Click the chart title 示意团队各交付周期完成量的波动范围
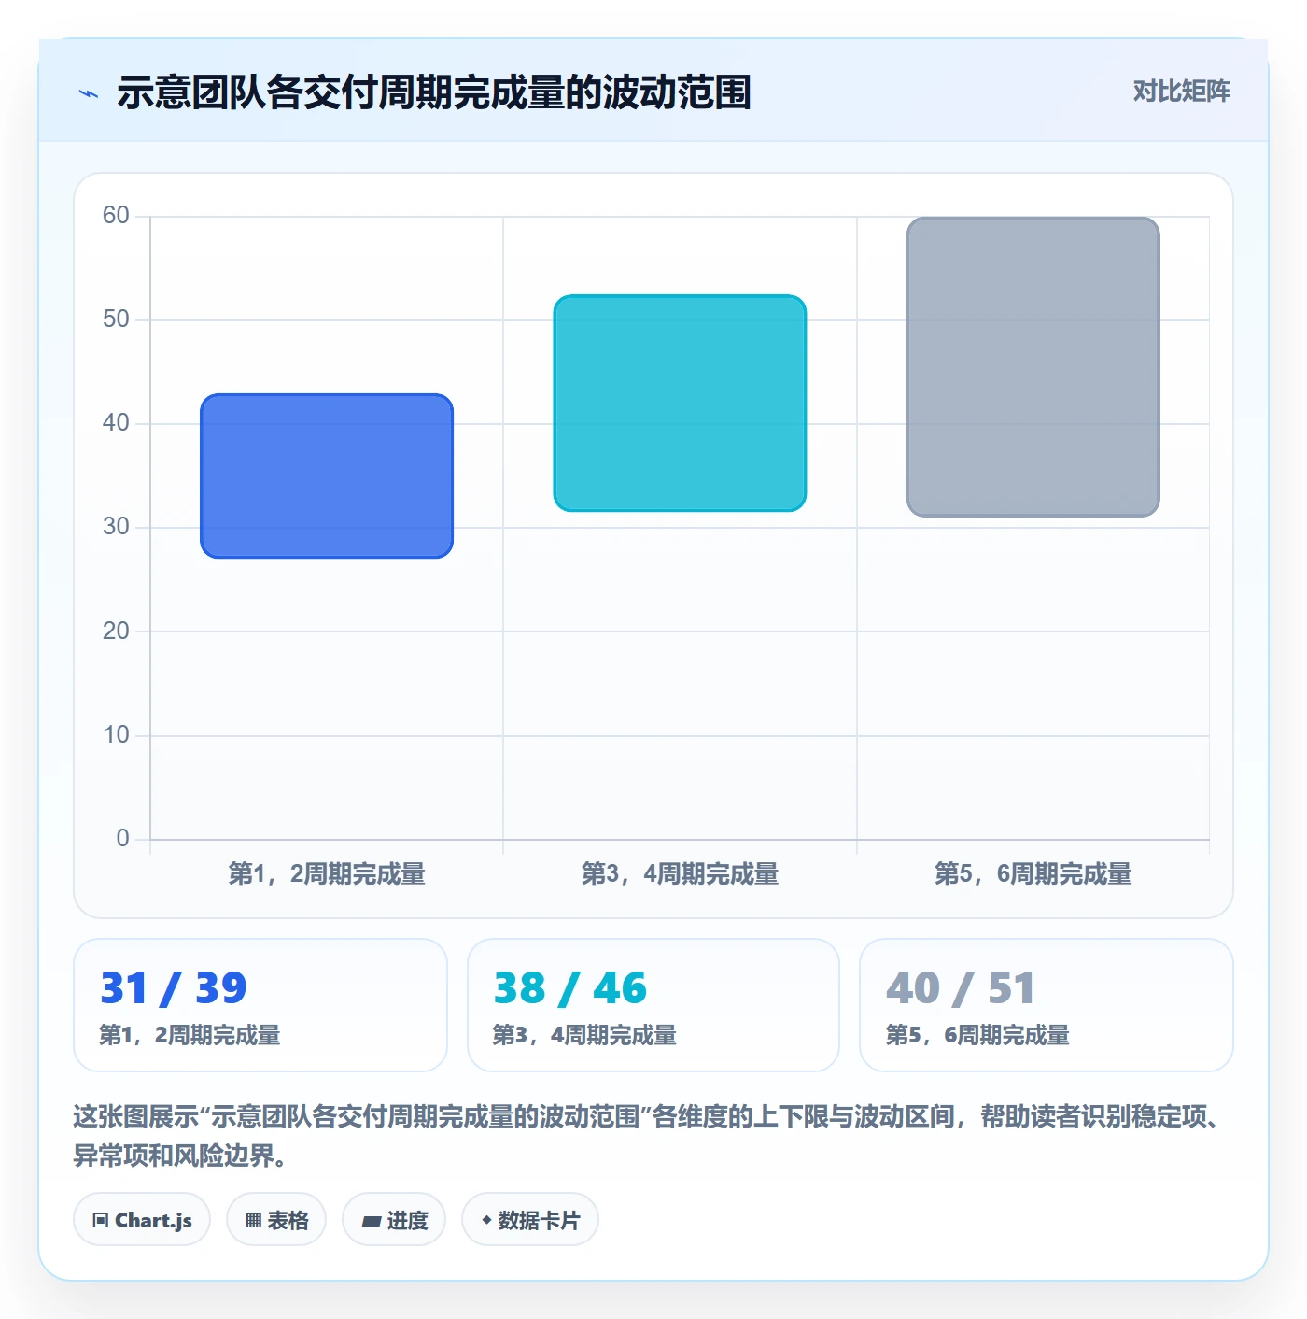The width and height of the screenshot is (1307, 1319). click(434, 92)
